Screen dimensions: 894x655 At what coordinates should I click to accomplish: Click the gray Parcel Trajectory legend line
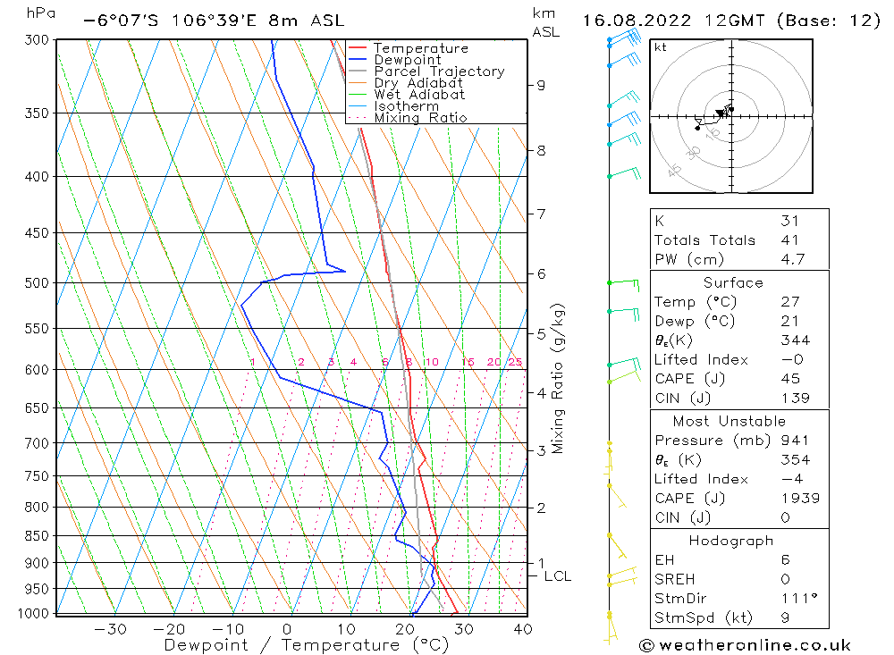coord(358,71)
